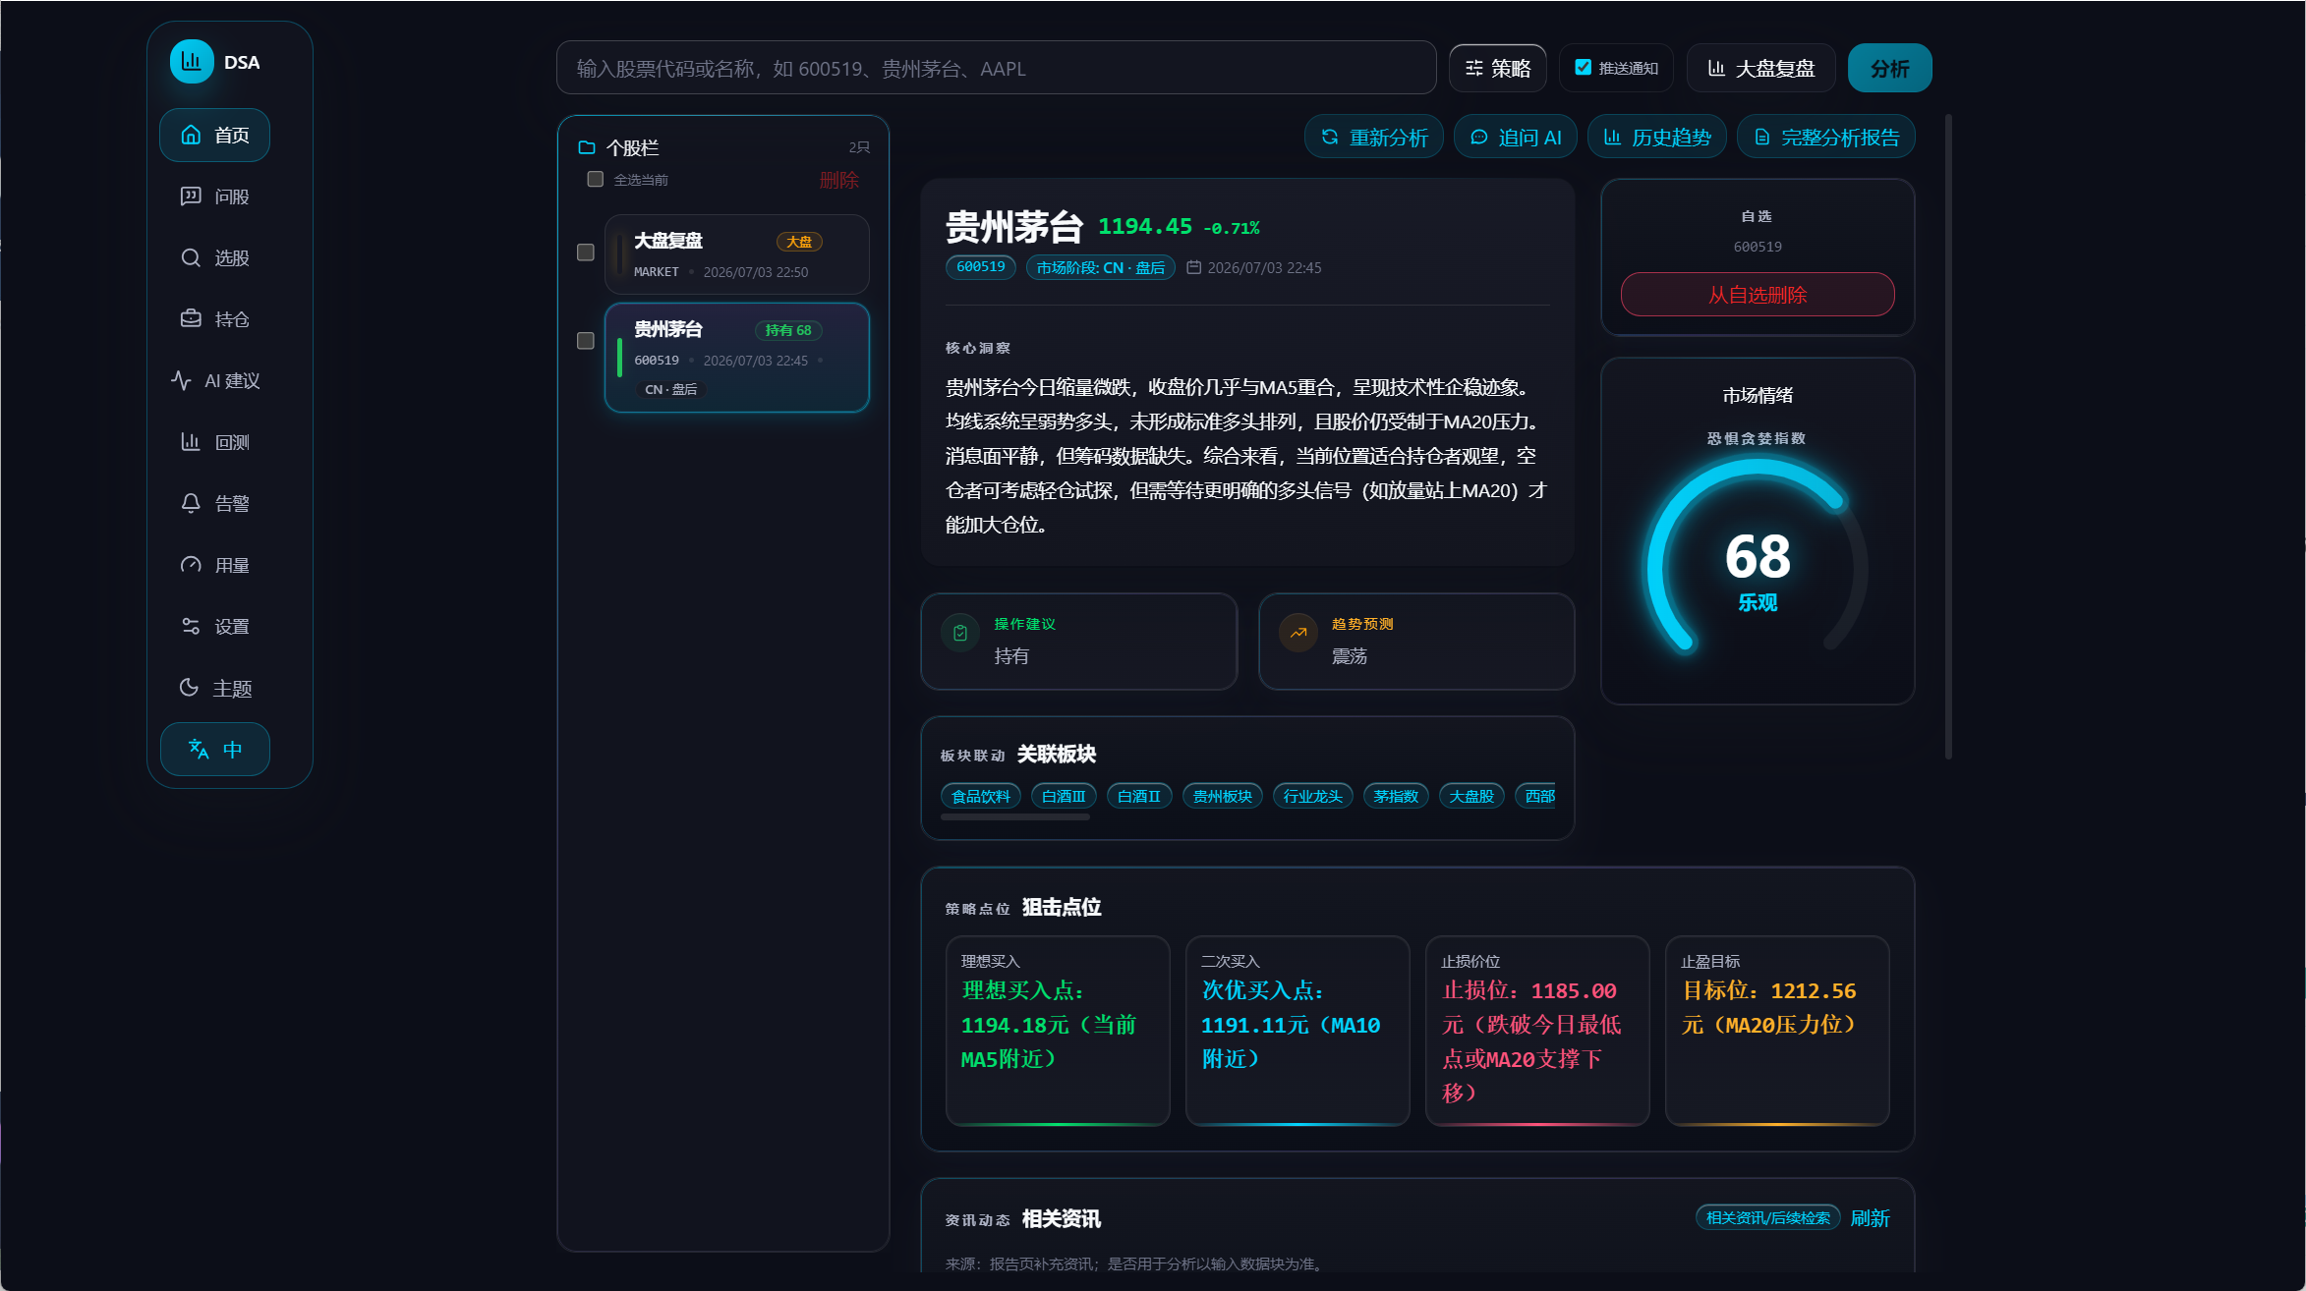
Task: Click the 持有 68 badge
Action: [x=788, y=330]
